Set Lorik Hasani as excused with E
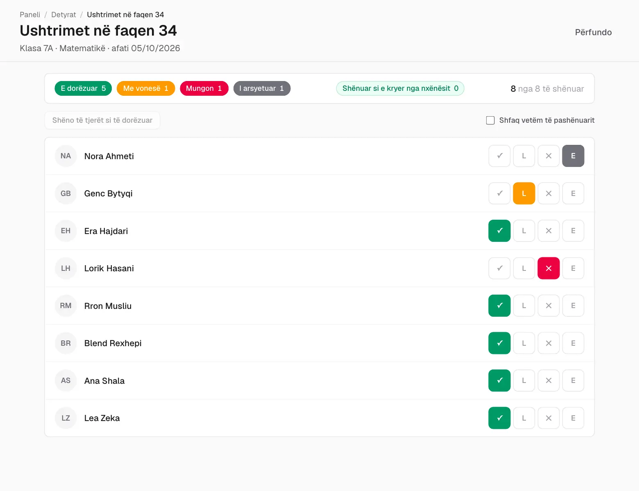 point(573,268)
